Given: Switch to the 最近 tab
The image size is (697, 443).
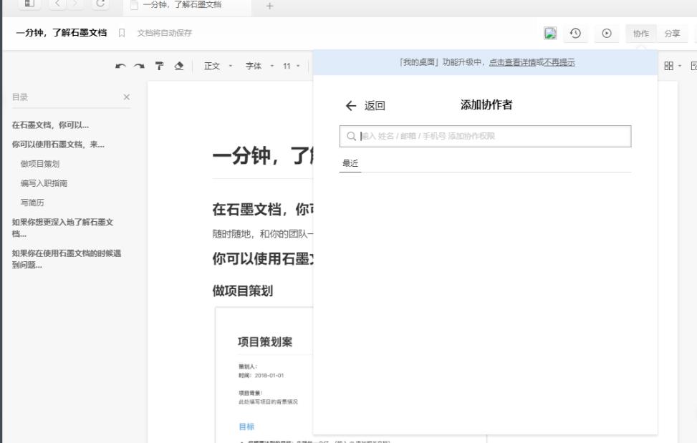Looking at the screenshot, I should click(x=350, y=163).
